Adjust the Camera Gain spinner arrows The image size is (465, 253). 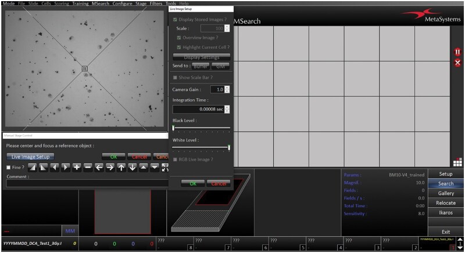[x=227, y=89]
